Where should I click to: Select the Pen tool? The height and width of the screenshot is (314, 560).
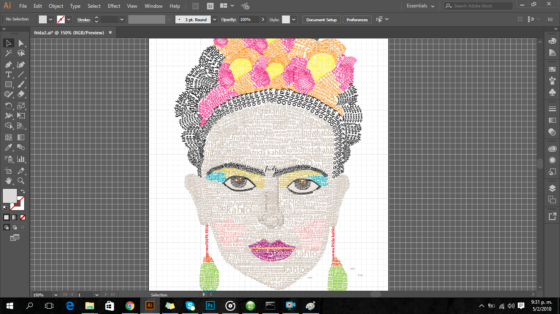point(8,65)
